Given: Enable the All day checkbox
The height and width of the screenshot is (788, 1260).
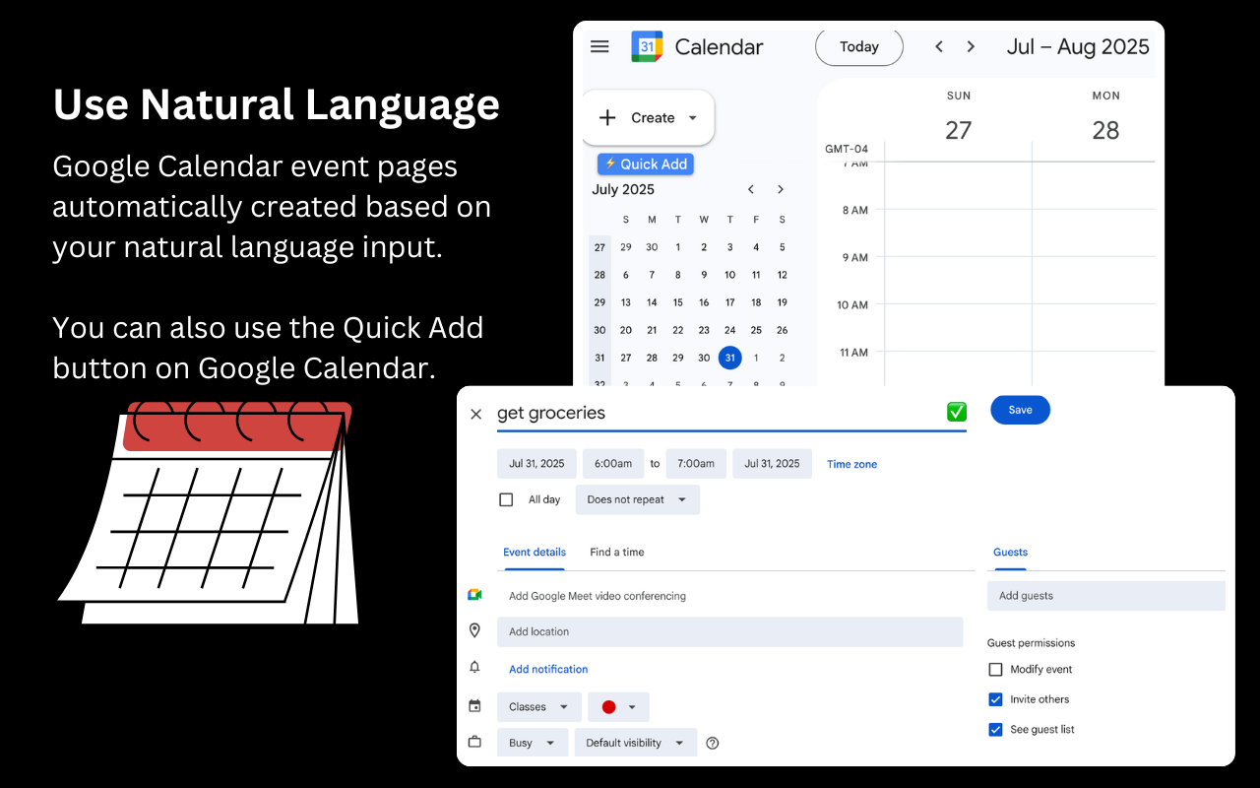Looking at the screenshot, I should (x=506, y=499).
